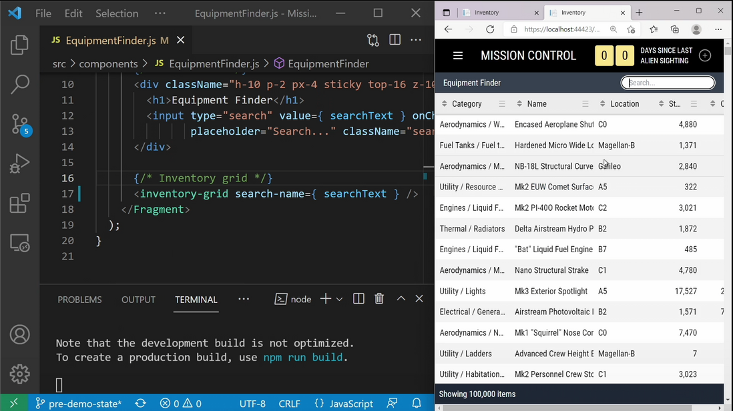
Task: Switch to the PROBLEMS panel tab
Action: [79, 300]
